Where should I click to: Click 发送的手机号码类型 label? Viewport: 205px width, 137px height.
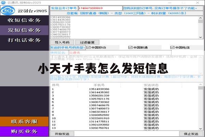pyautogui.click(x=68, y=48)
